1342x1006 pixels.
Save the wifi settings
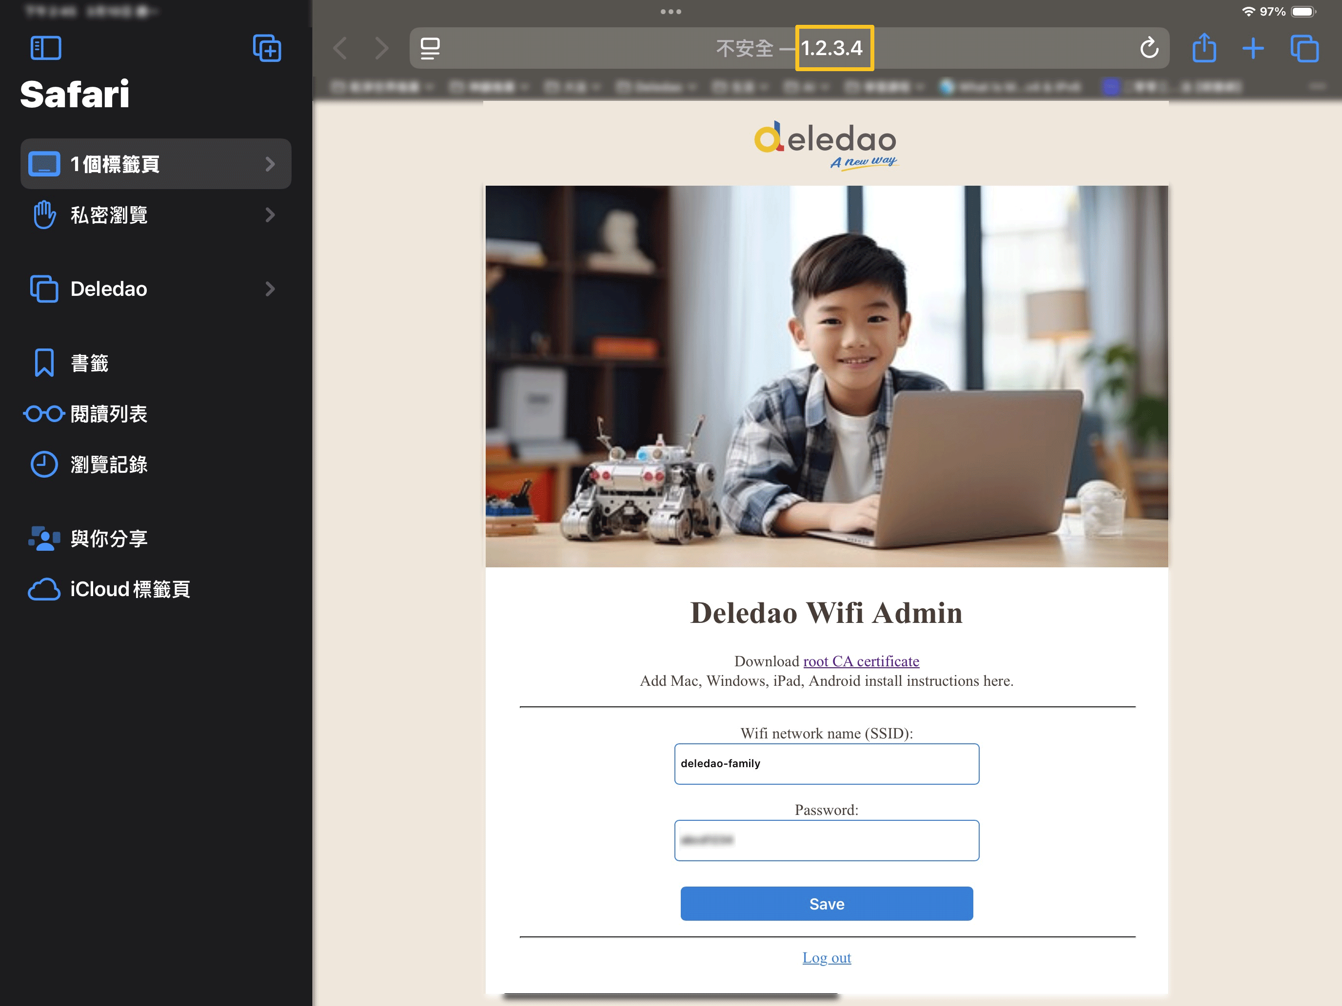point(826,904)
